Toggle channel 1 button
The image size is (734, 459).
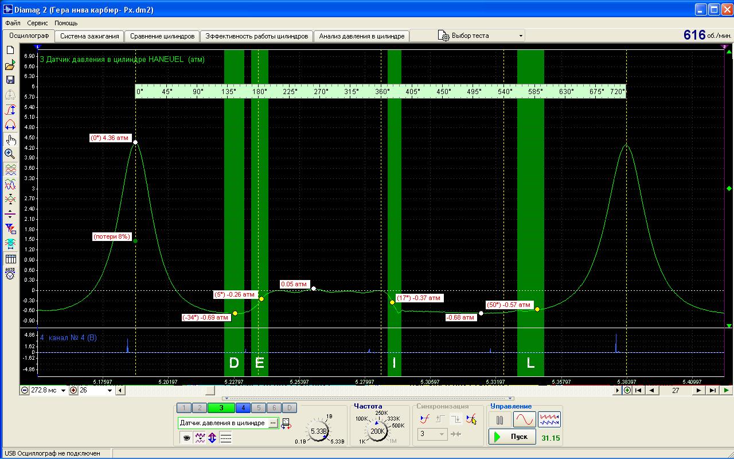coord(183,408)
